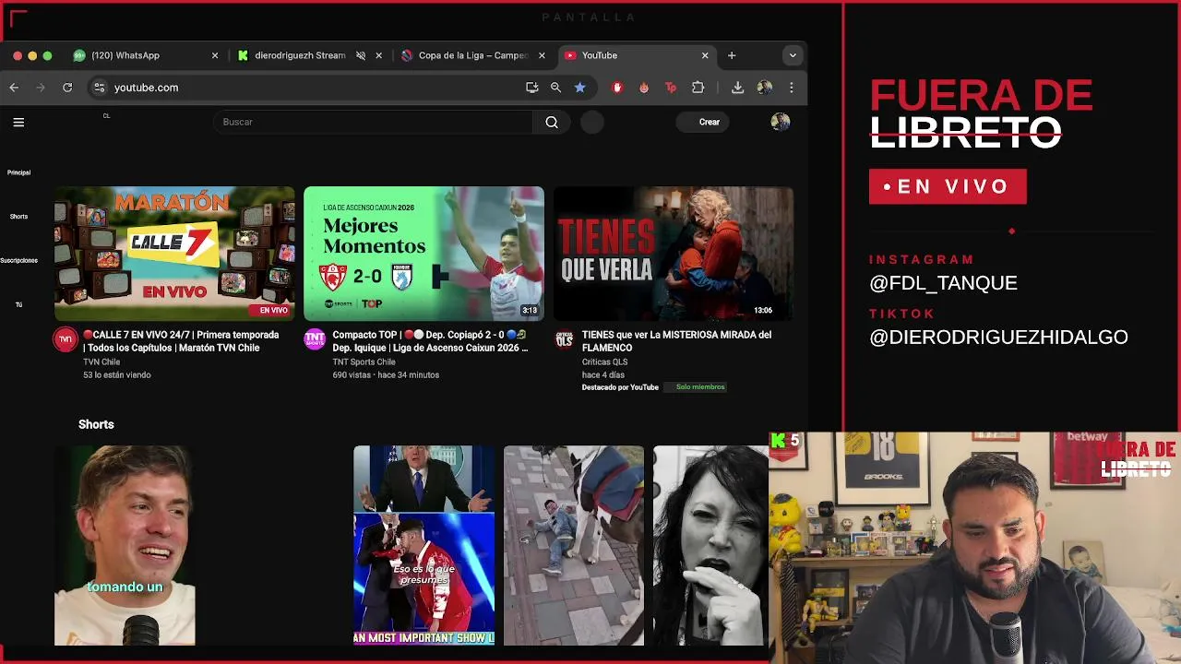Click the TVN channel avatar icon
1181x664 pixels.
pyautogui.click(x=66, y=339)
